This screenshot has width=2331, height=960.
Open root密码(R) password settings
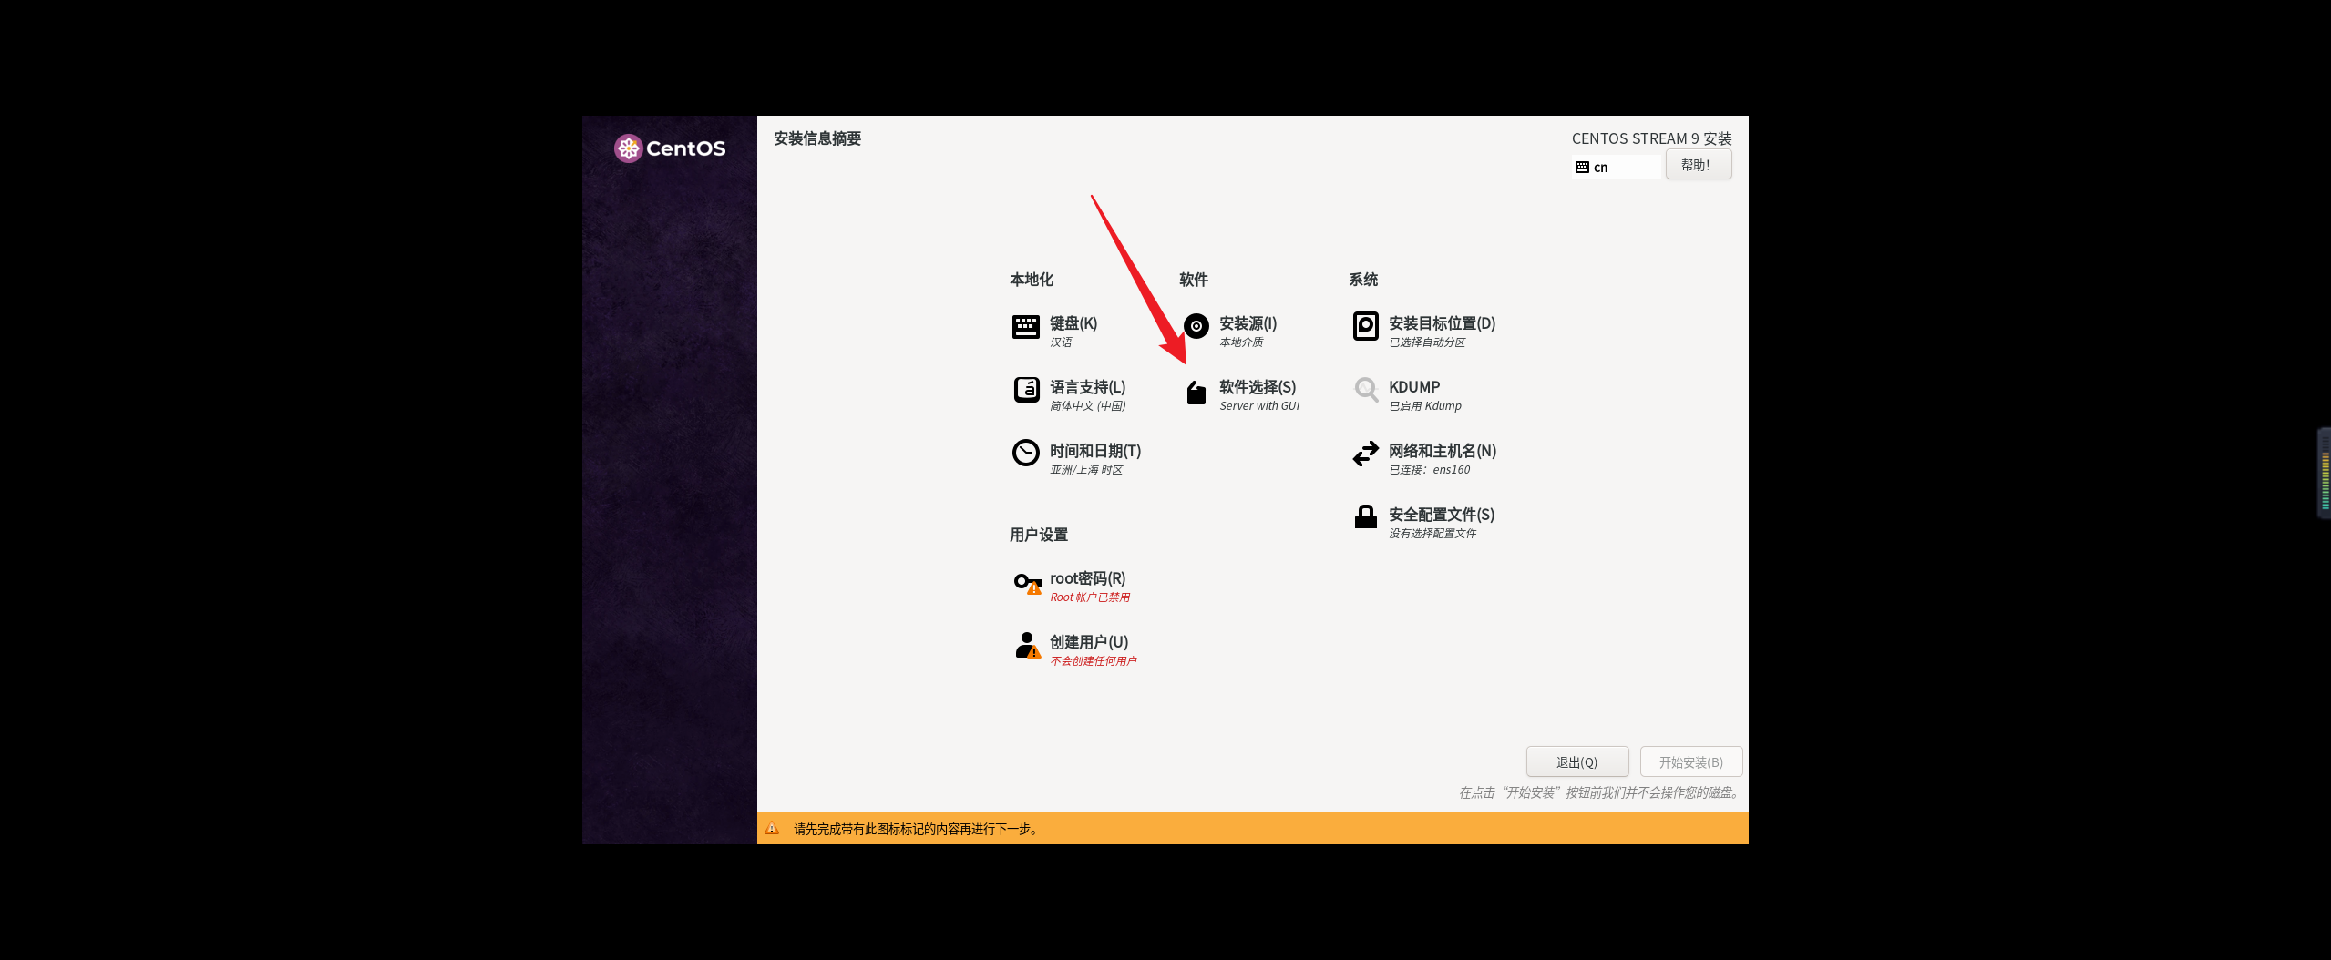click(x=1087, y=578)
